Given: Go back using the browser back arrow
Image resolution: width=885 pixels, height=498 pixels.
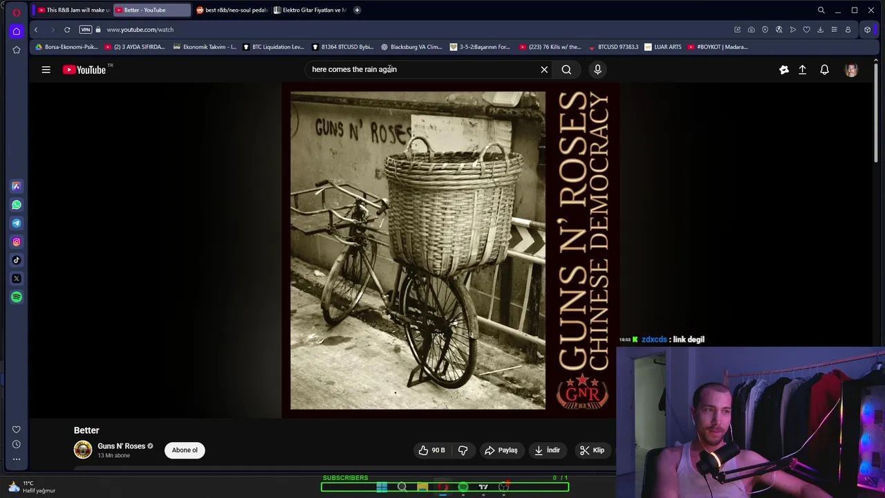Looking at the screenshot, I should coord(36,30).
